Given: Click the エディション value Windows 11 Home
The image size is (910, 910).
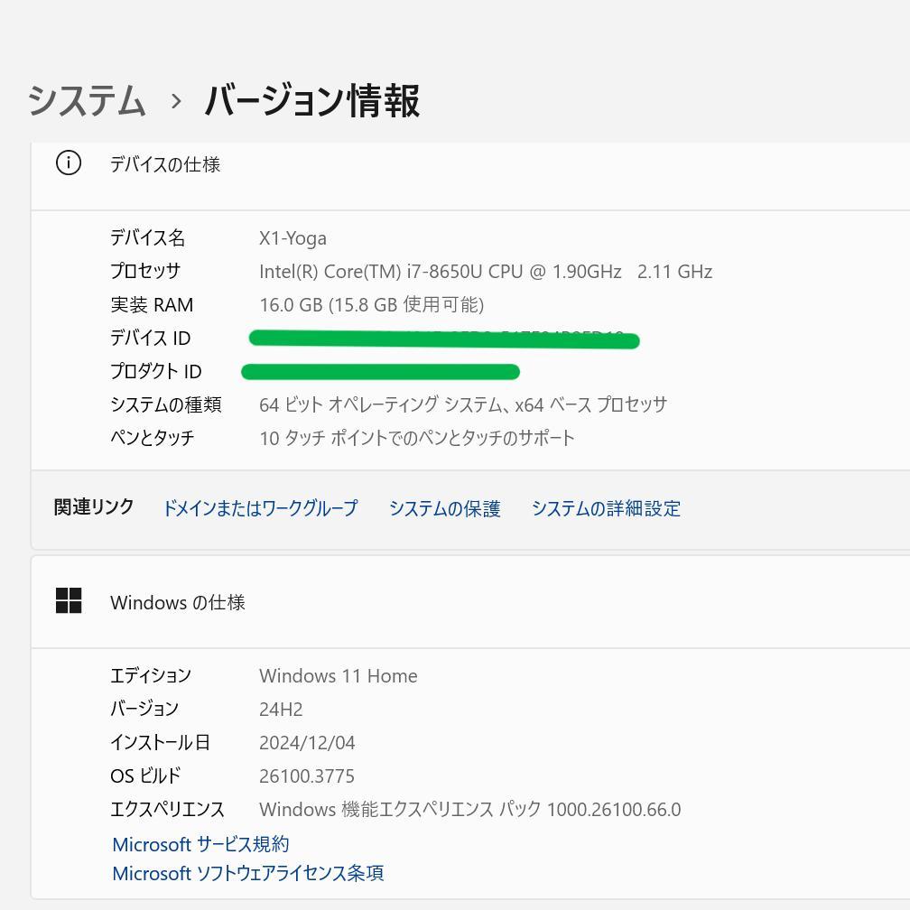Looking at the screenshot, I should pyautogui.click(x=338, y=675).
